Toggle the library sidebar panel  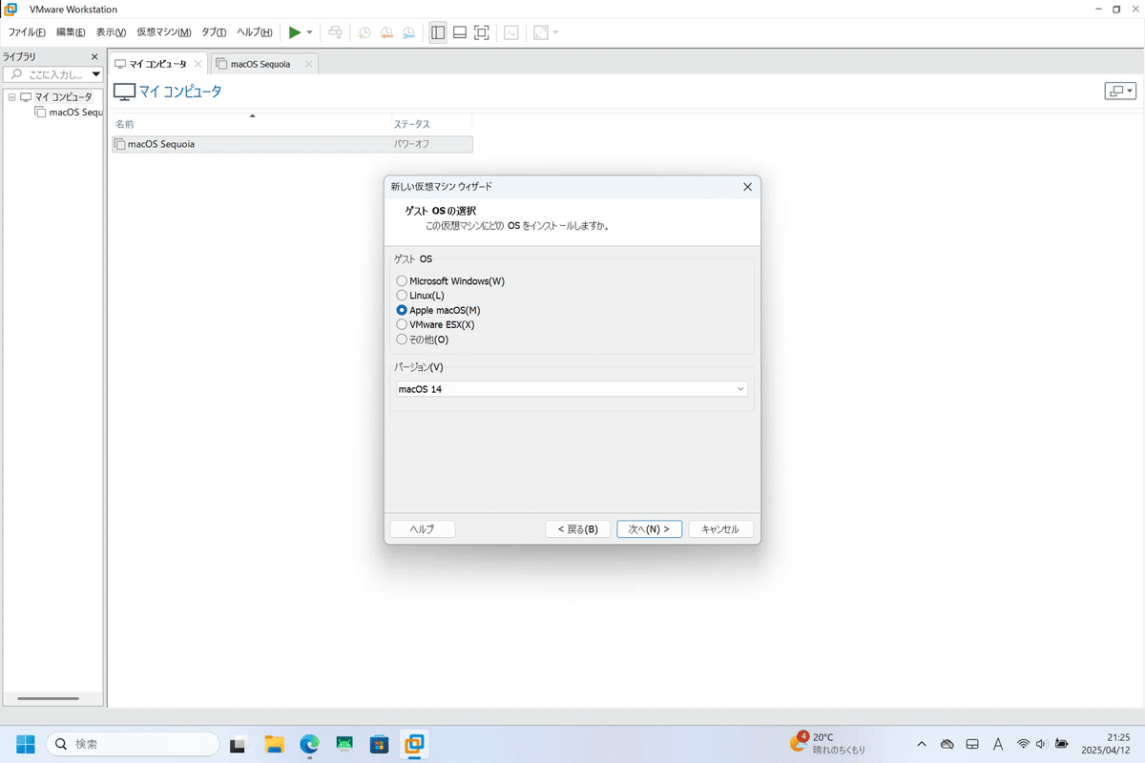click(437, 31)
